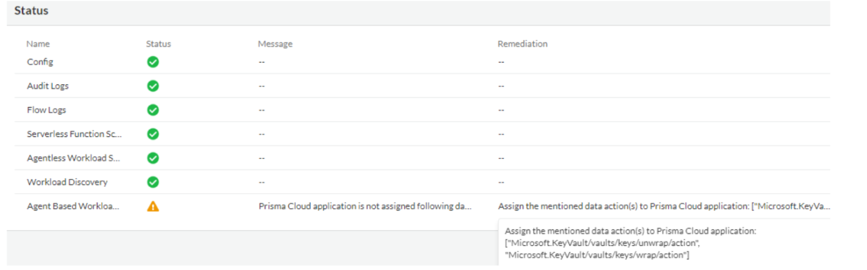Click the truncated remediation text in warning row

(x=663, y=206)
